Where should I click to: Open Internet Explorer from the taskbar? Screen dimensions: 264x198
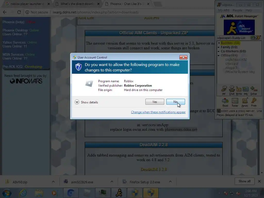click(23, 193)
